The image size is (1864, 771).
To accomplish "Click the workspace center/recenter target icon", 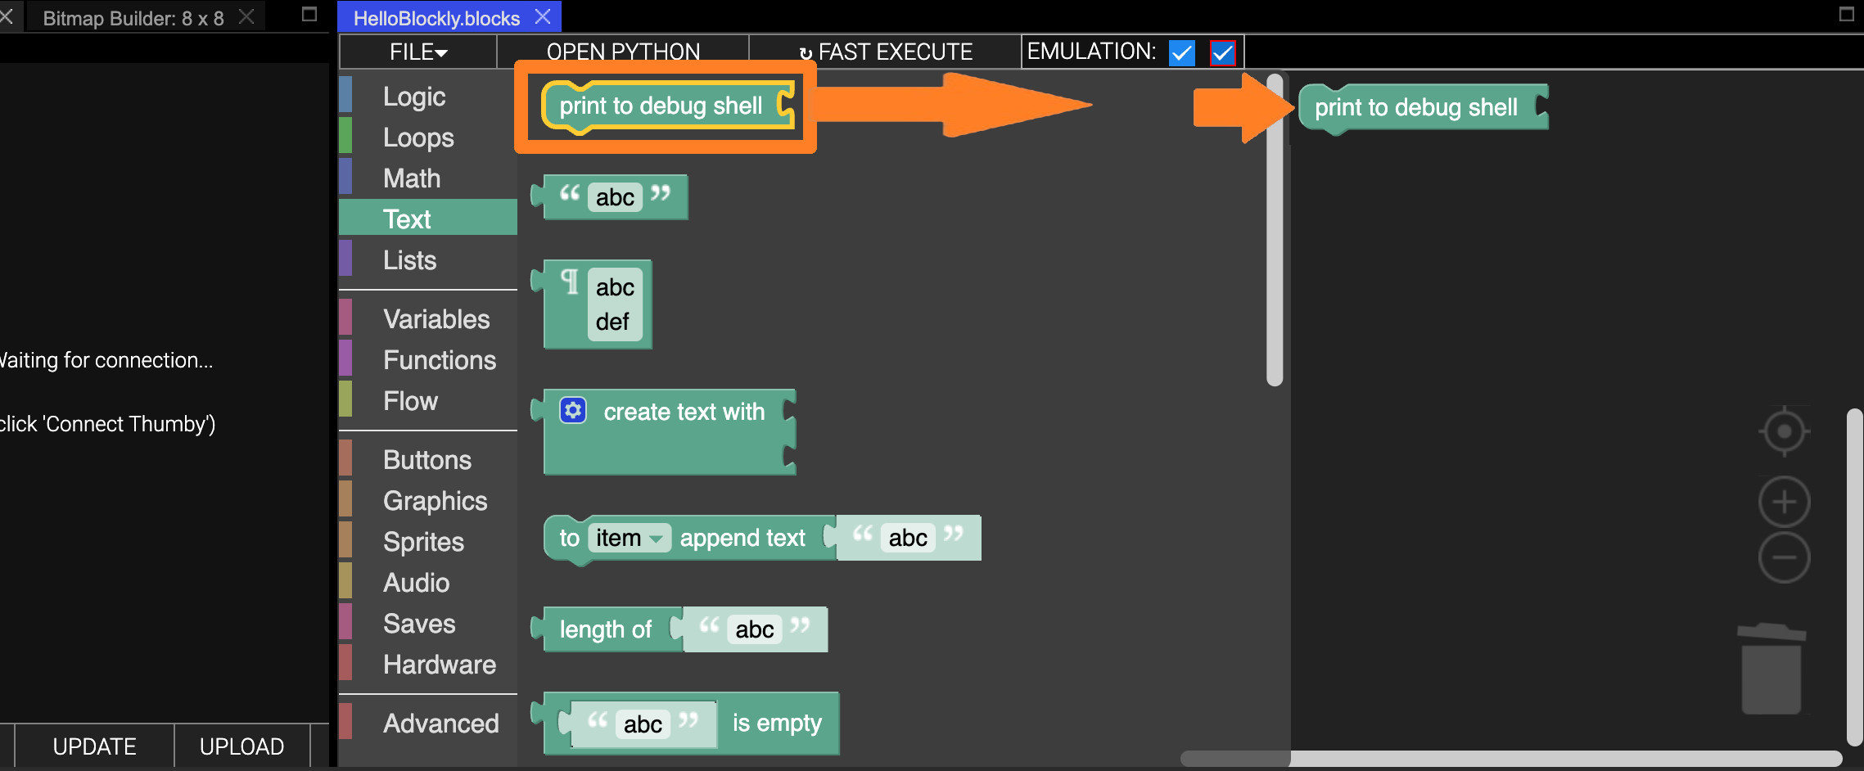I will click(1784, 431).
